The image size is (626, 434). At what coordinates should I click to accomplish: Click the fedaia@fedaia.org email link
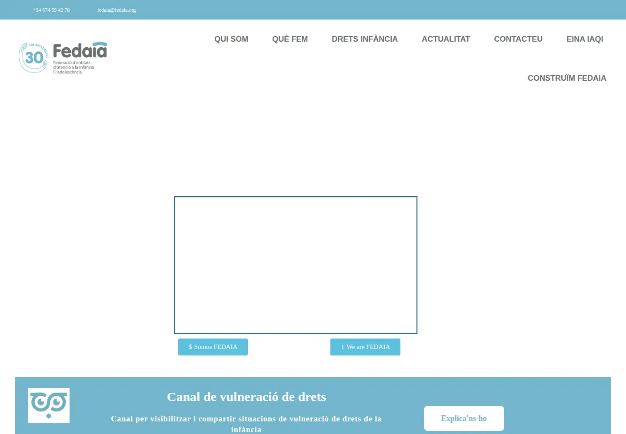[x=117, y=10]
